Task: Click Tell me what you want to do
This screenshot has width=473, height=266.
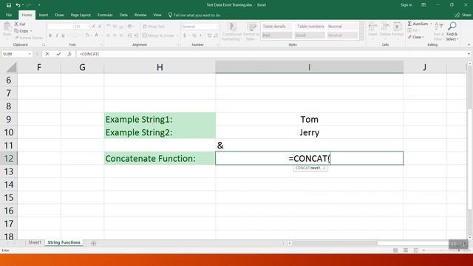Action: pos(194,15)
